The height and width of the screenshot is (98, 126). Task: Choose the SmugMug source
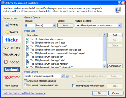[x=12, y=54]
